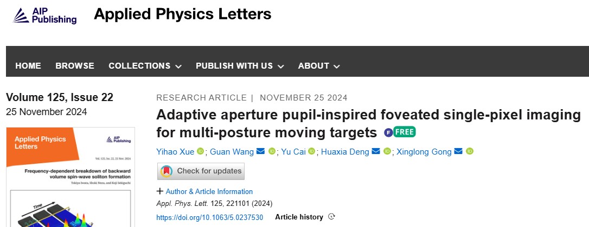
Task: Open Xinglong Gong's ORCID icon
Action: 470,151
